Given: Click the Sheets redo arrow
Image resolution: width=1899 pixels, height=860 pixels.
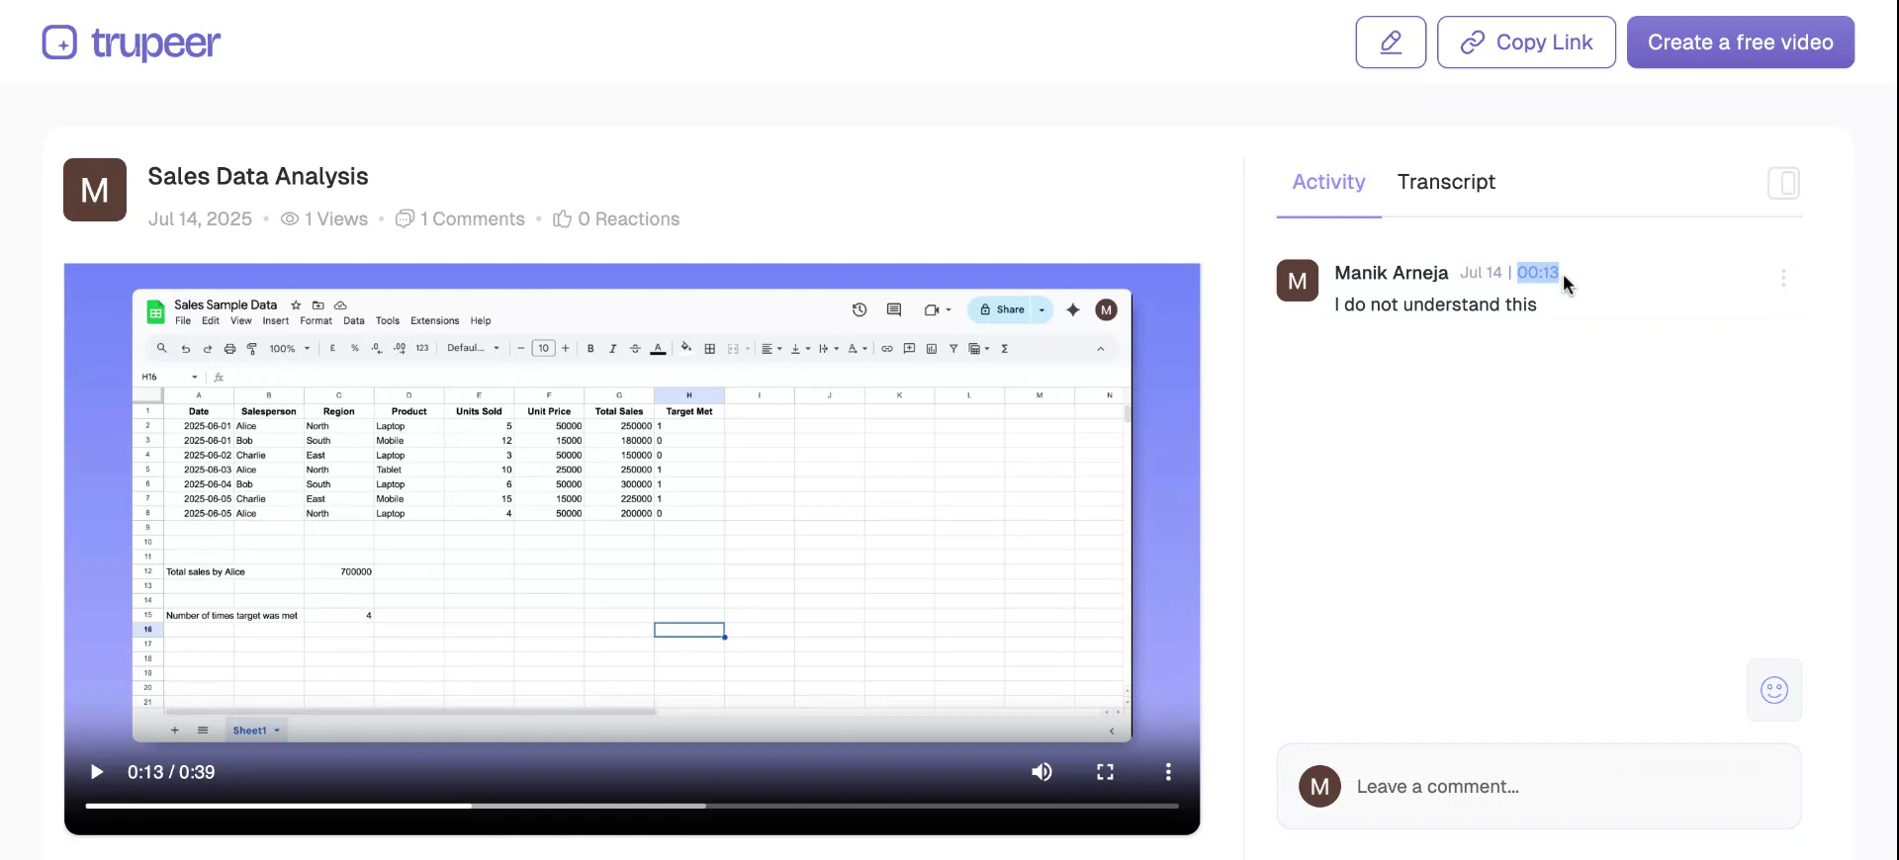Looking at the screenshot, I should pyautogui.click(x=208, y=349).
